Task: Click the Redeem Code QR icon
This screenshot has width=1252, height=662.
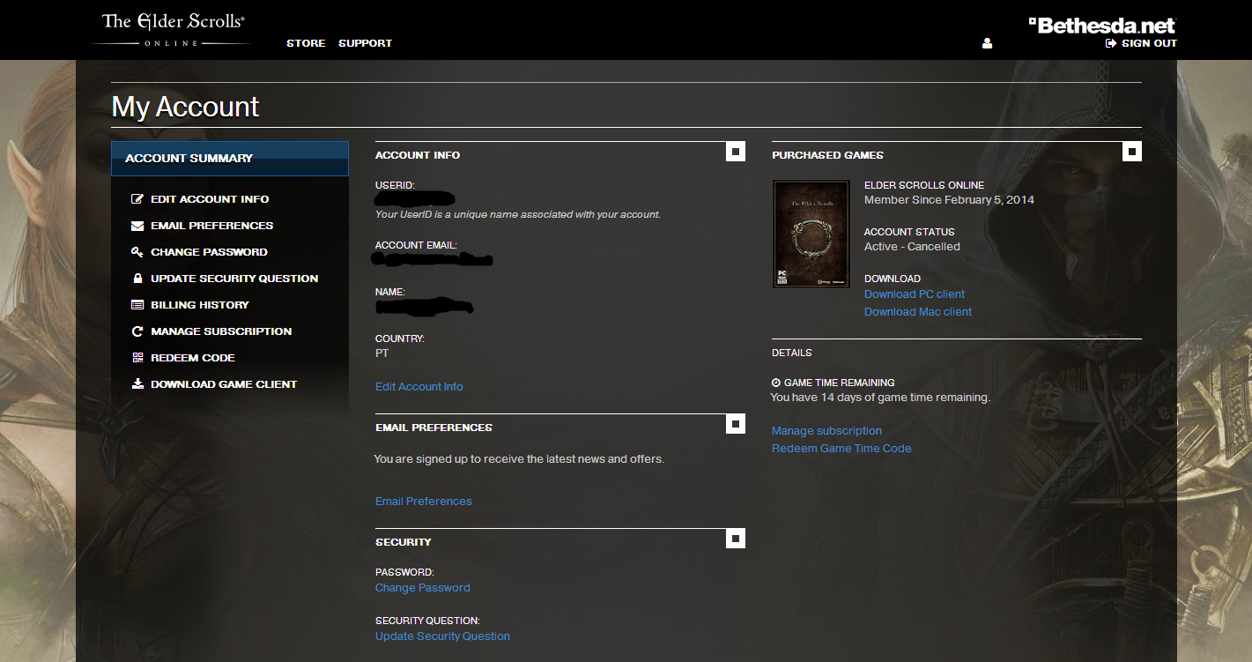Action: click(137, 358)
